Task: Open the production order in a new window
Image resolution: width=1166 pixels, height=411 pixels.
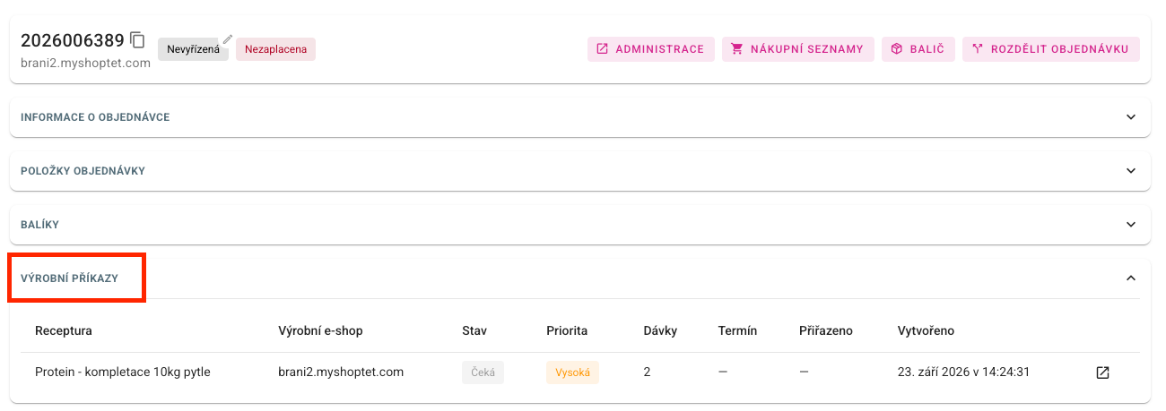Action: pyautogui.click(x=1103, y=372)
